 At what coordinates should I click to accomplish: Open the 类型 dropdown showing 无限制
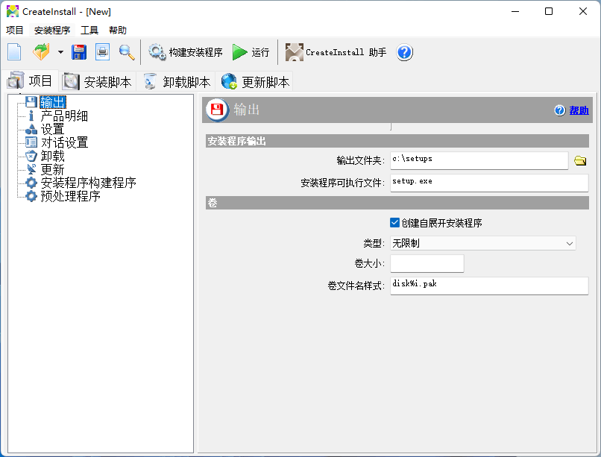[483, 243]
